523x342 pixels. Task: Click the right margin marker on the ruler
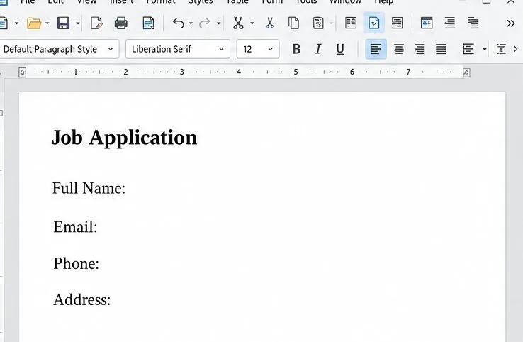(466, 72)
